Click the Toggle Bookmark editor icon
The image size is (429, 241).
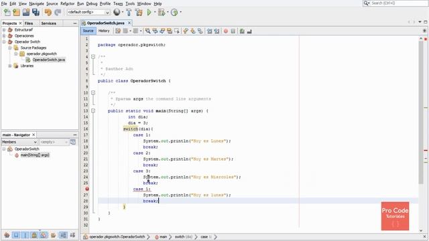[200, 31]
